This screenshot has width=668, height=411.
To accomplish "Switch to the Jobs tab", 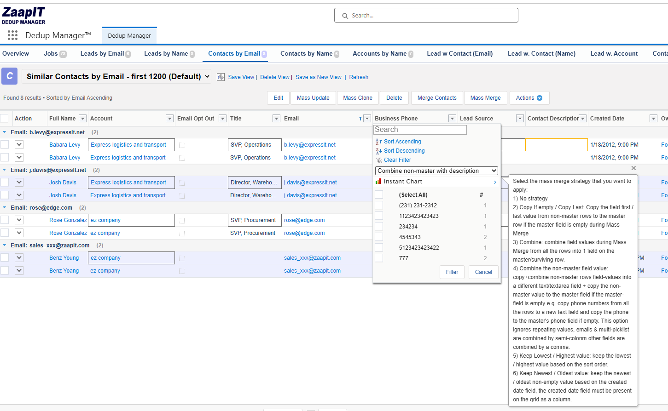I will pos(55,53).
